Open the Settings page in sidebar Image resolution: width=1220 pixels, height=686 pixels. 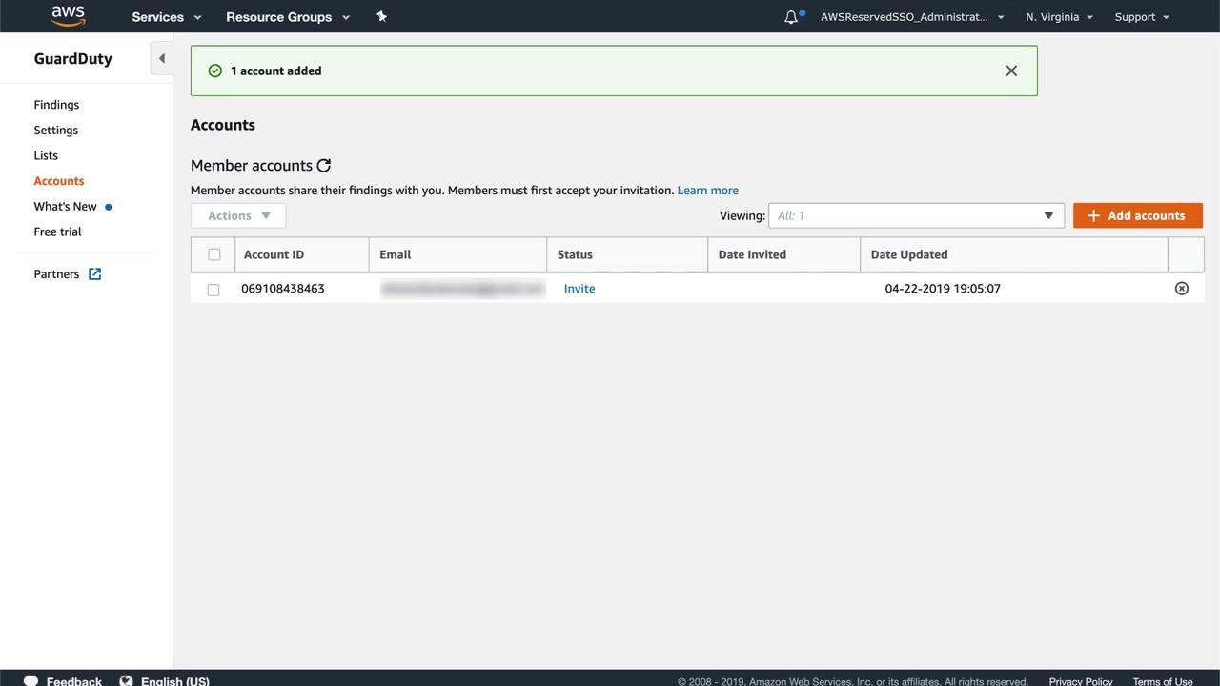[x=56, y=131]
